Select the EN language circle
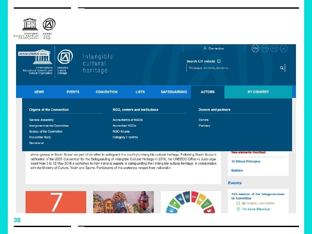This screenshot has height=234, width=312. coord(255,49)
